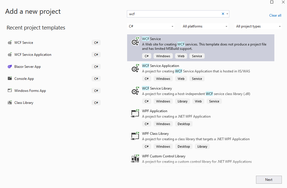Click the C# badge beside Blazor Server App

pos(96,67)
